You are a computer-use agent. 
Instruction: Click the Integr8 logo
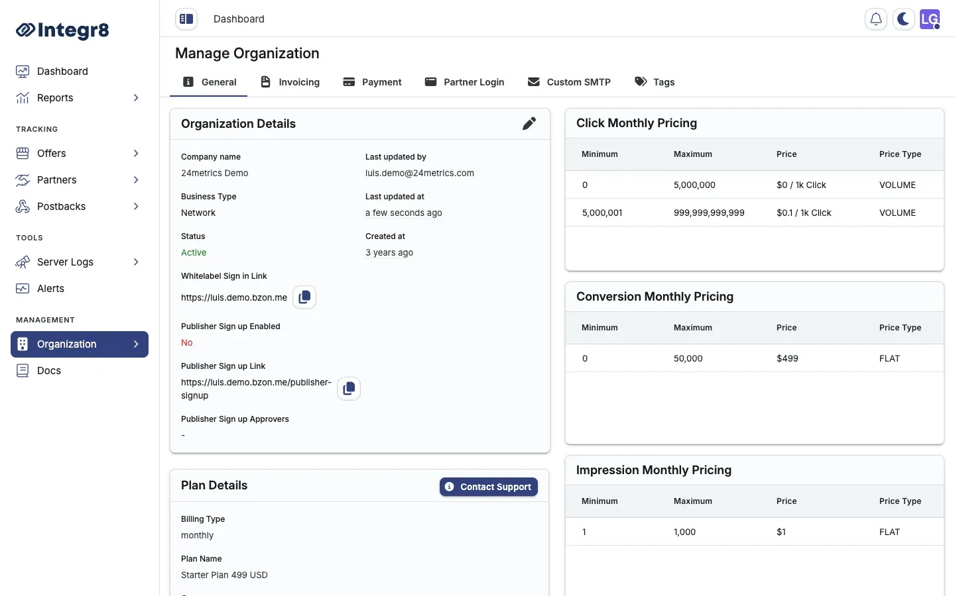tap(62, 30)
